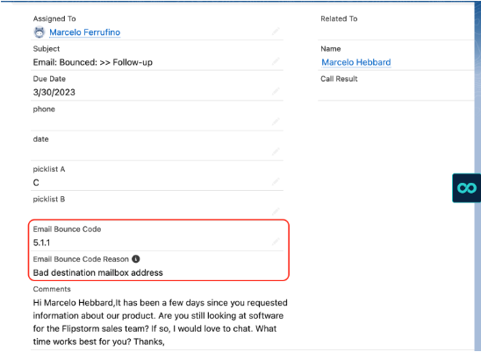Click the phone field label
Viewport: 481px width, 352px height.
coord(44,109)
